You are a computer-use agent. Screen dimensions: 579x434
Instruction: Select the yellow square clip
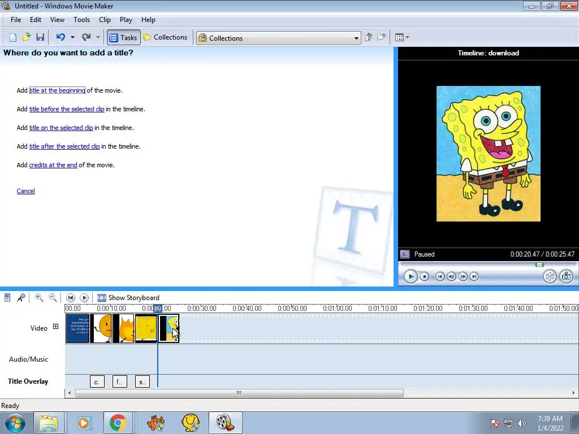point(146,328)
